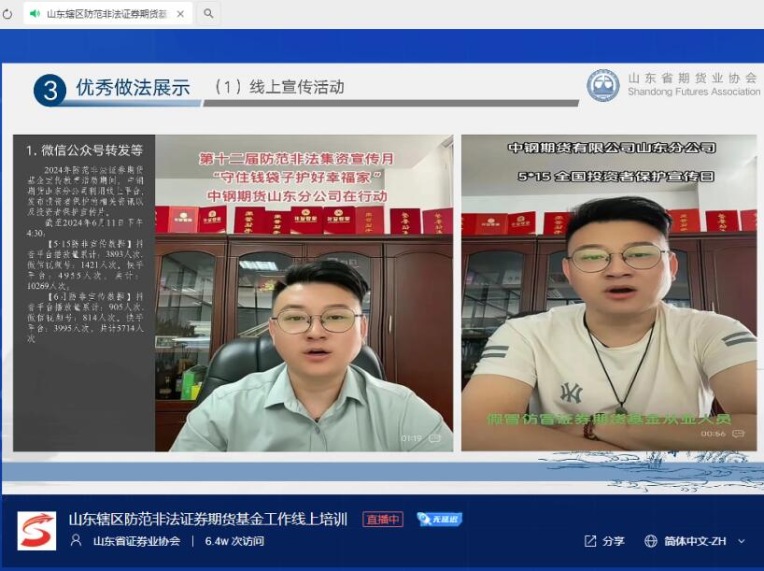Click the 1. 微信公众号转发等 heading

tap(84, 150)
